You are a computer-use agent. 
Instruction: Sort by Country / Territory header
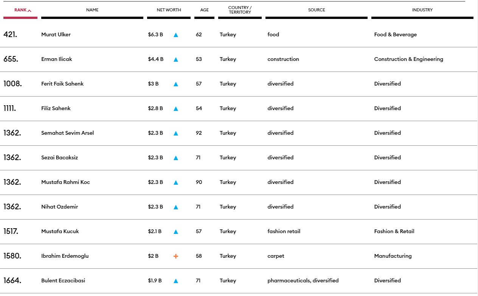(240, 10)
